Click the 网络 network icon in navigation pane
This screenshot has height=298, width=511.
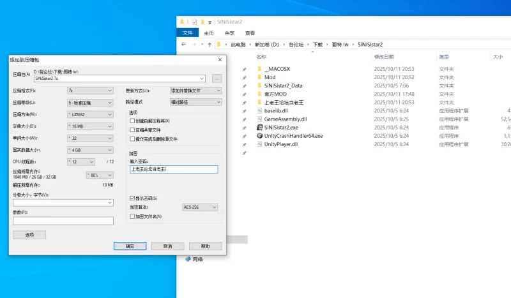(188, 259)
